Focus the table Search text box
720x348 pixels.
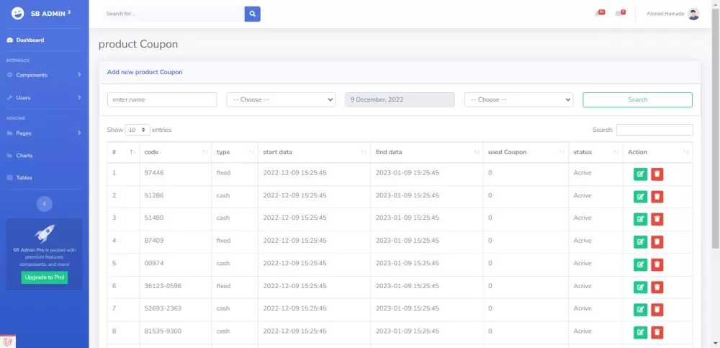654,130
